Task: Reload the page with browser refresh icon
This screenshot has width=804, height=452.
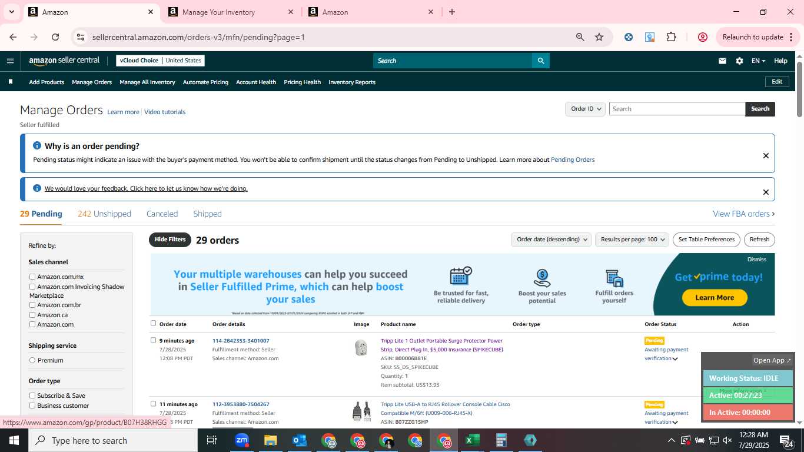Action: pyautogui.click(x=55, y=37)
